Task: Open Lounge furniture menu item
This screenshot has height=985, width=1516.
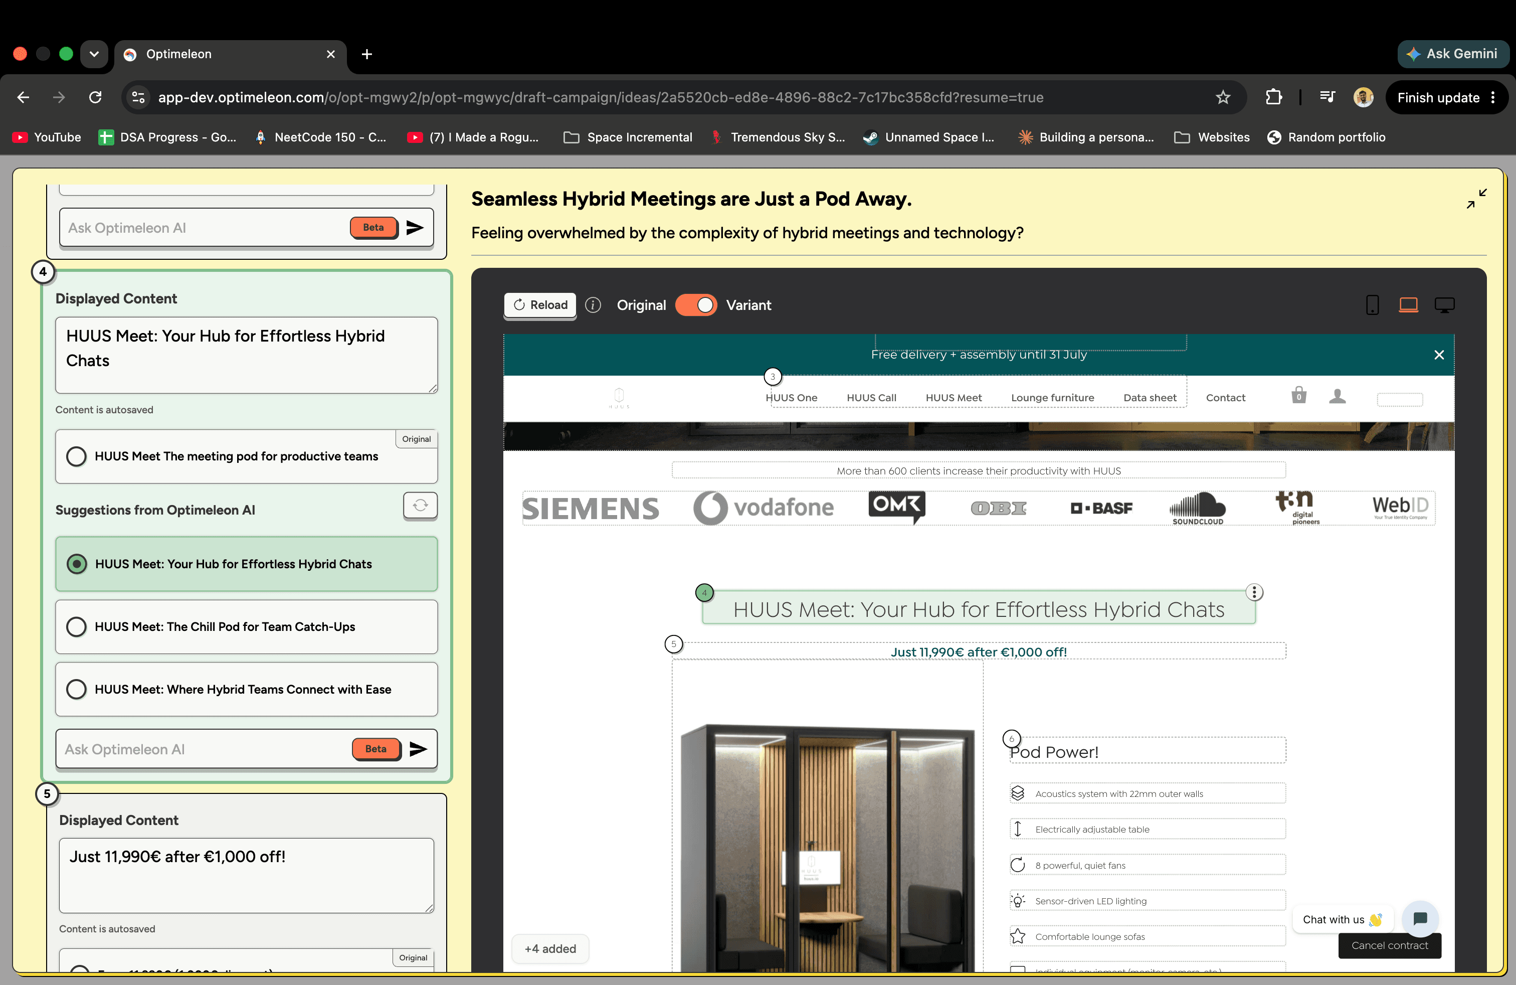Action: [x=1052, y=398]
